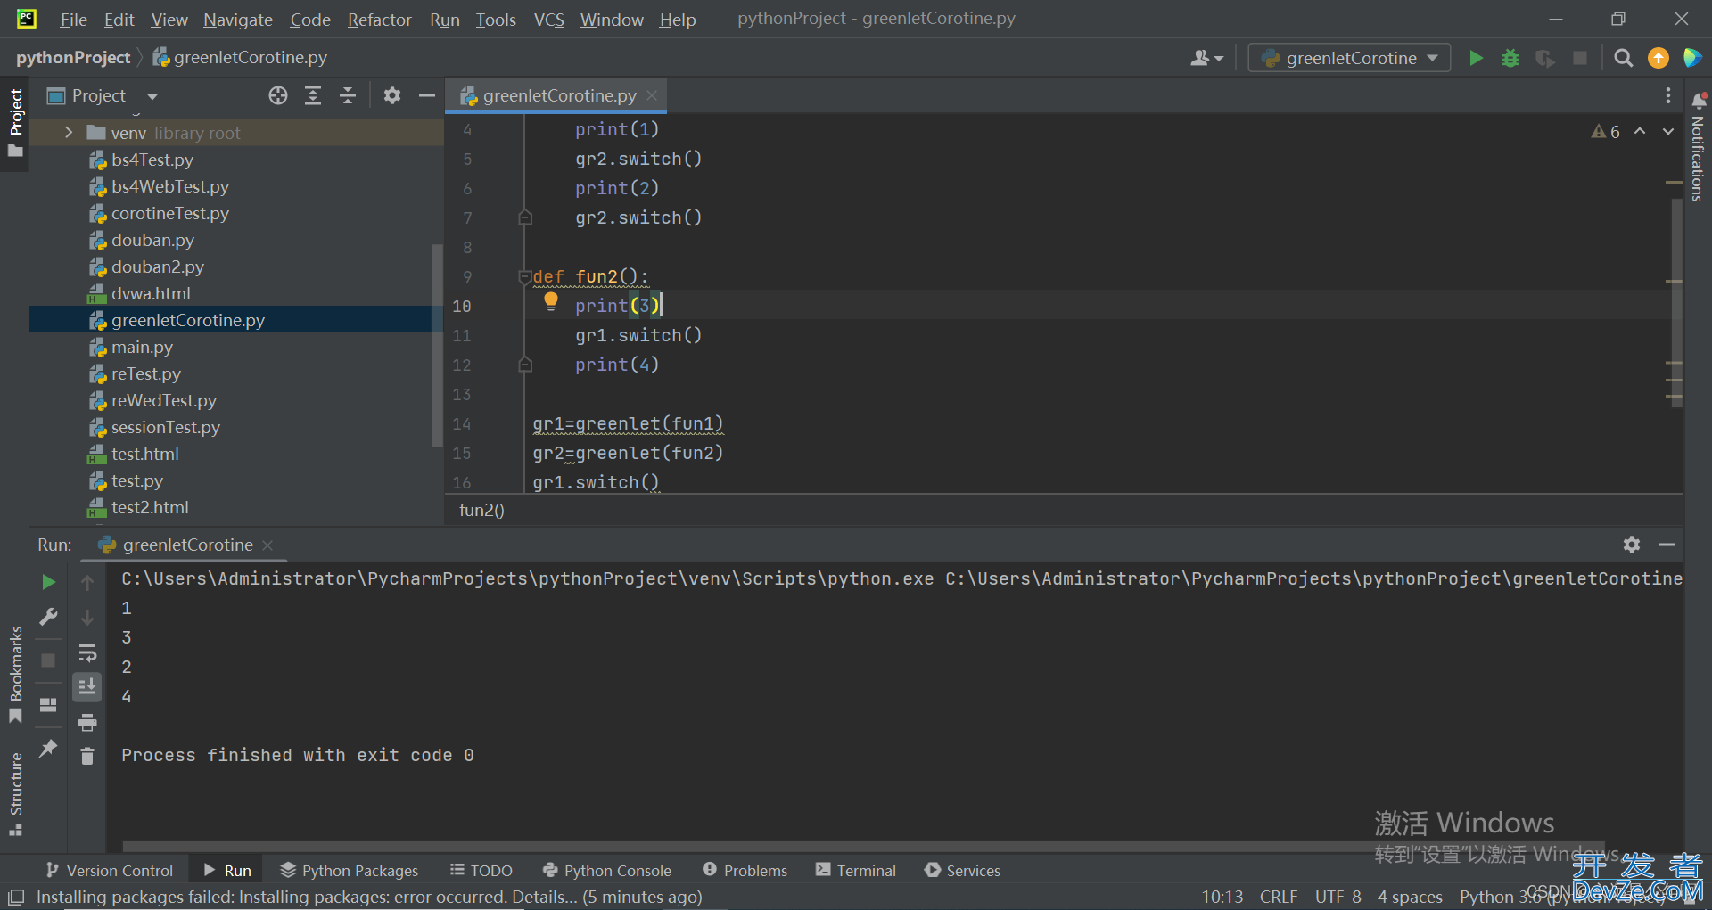Open dvwa.html file
The image size is (1712, 910).
pos(150,293)
